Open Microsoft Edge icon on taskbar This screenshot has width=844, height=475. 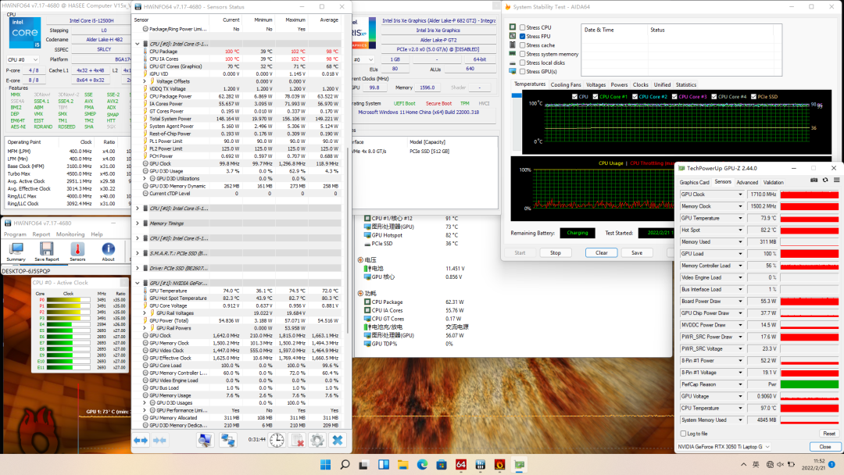click(x=423, y=465)
